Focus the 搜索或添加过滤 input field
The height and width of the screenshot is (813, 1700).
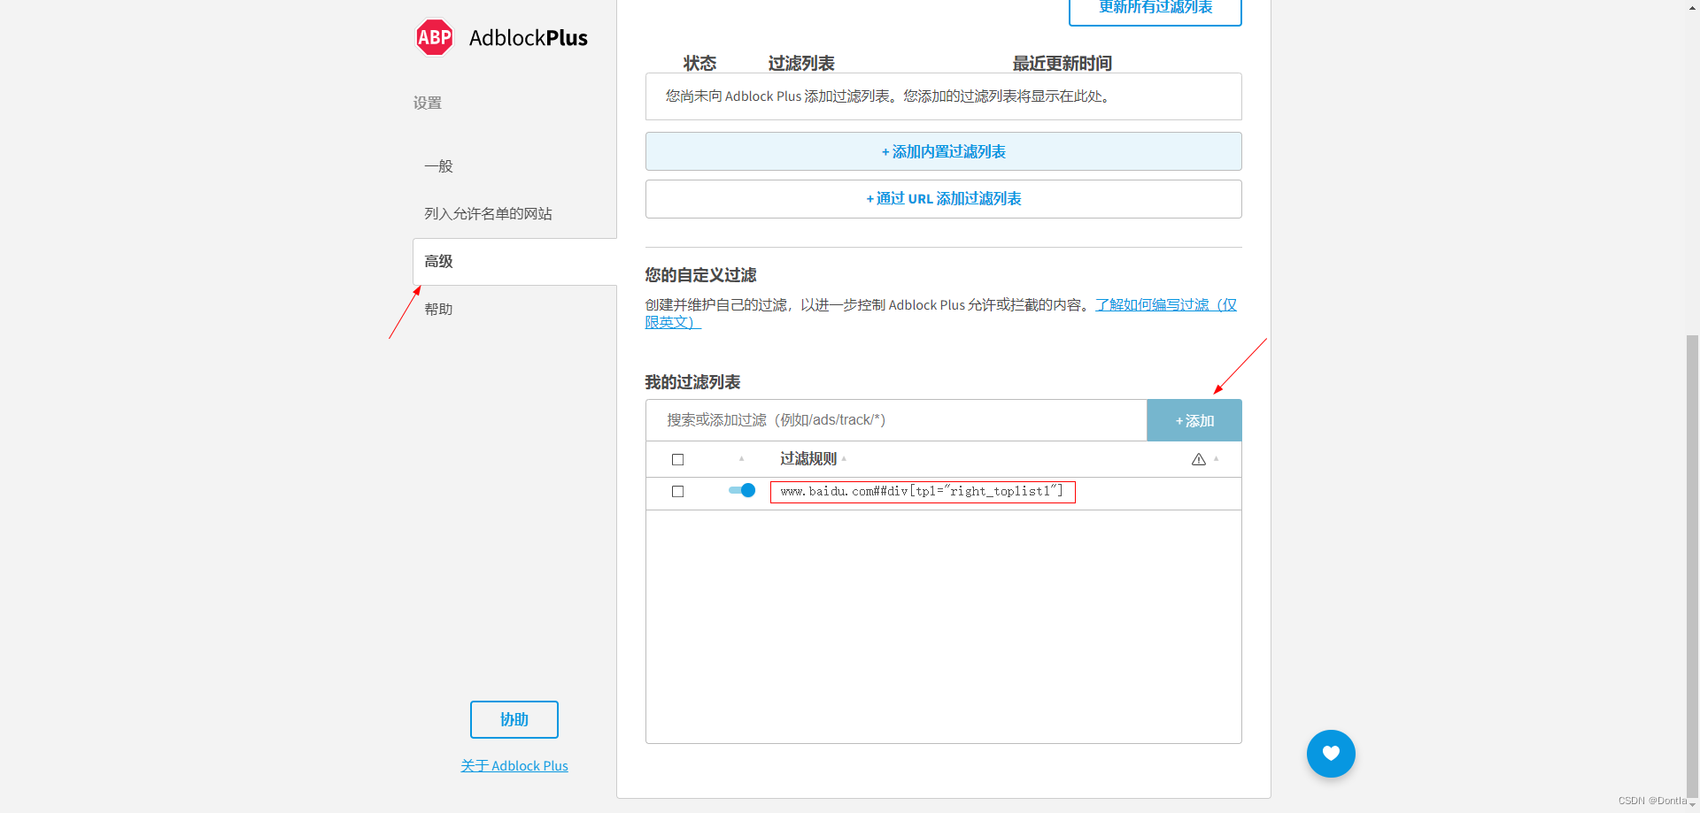[896, 420]
